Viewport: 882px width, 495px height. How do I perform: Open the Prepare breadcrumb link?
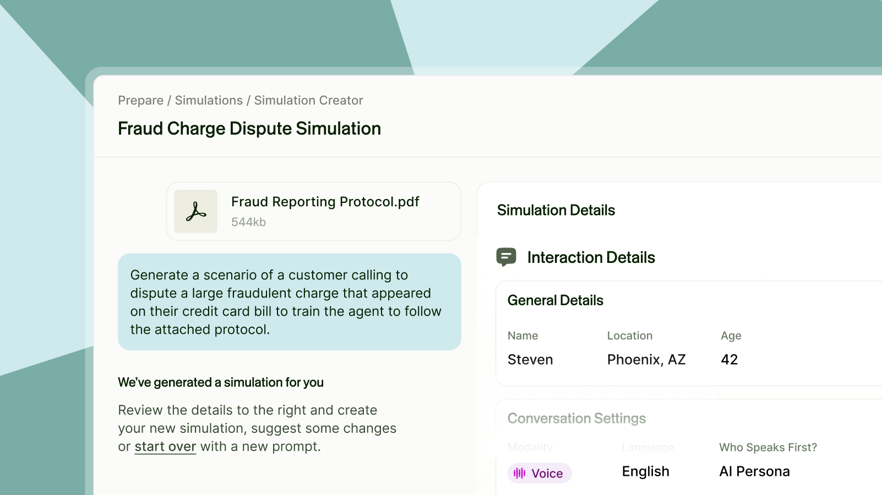(140, 100)
